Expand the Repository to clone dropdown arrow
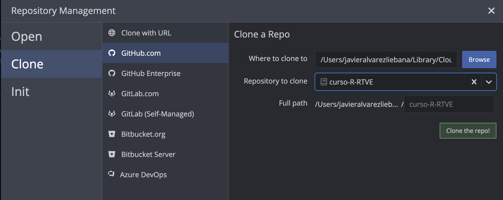503x200 pixels. pyautogui.click(x=489, y=82)
